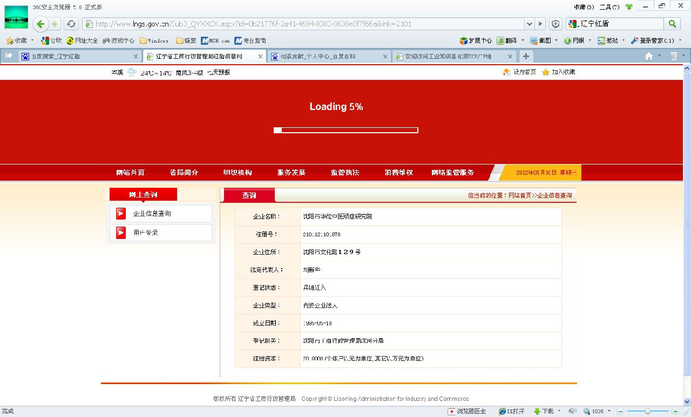Viewport: 691px width, 417px height.
Task: Expand the dropdown arrow next to home icon
Action: click(x=659, y=56)
